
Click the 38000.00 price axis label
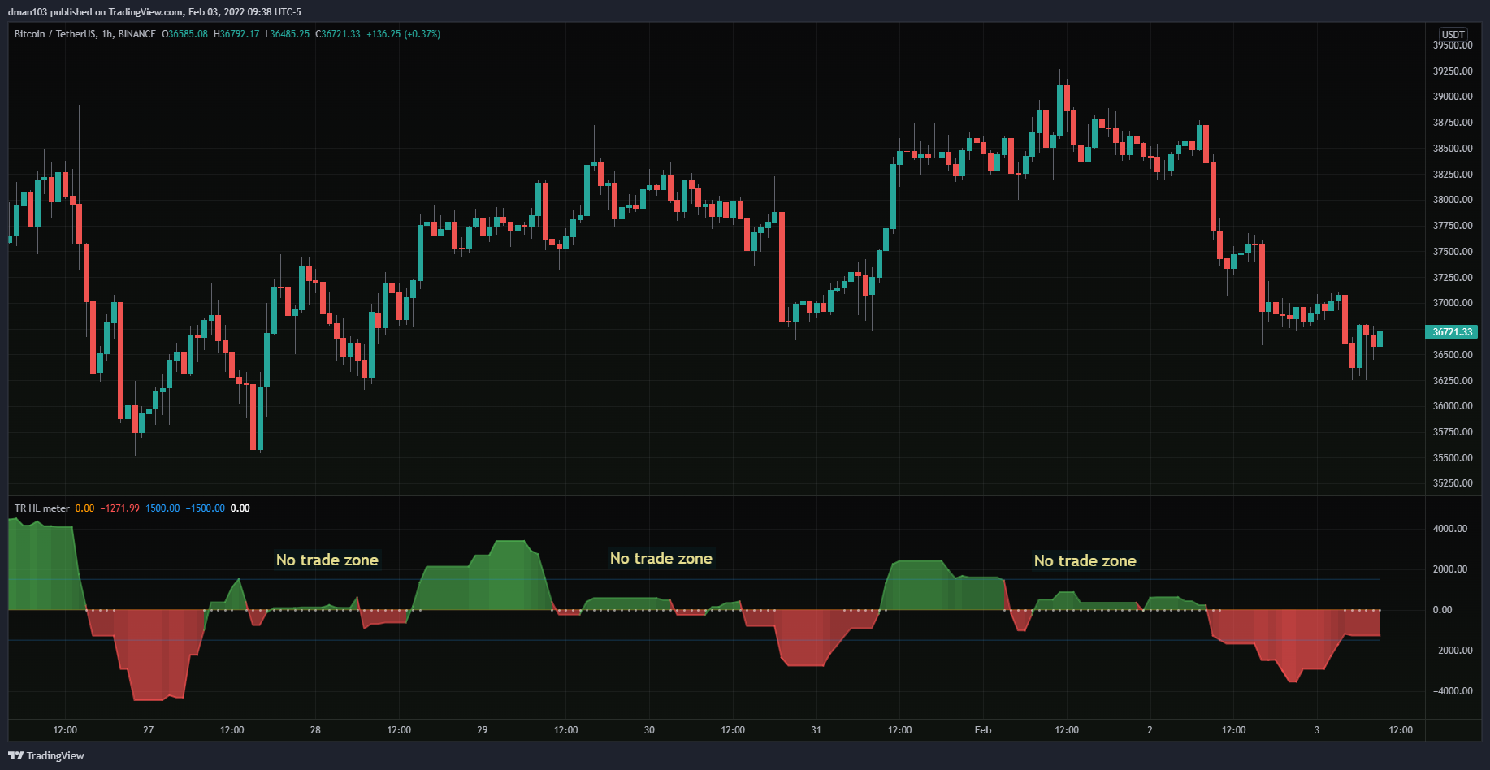[x=1453, y=200]
